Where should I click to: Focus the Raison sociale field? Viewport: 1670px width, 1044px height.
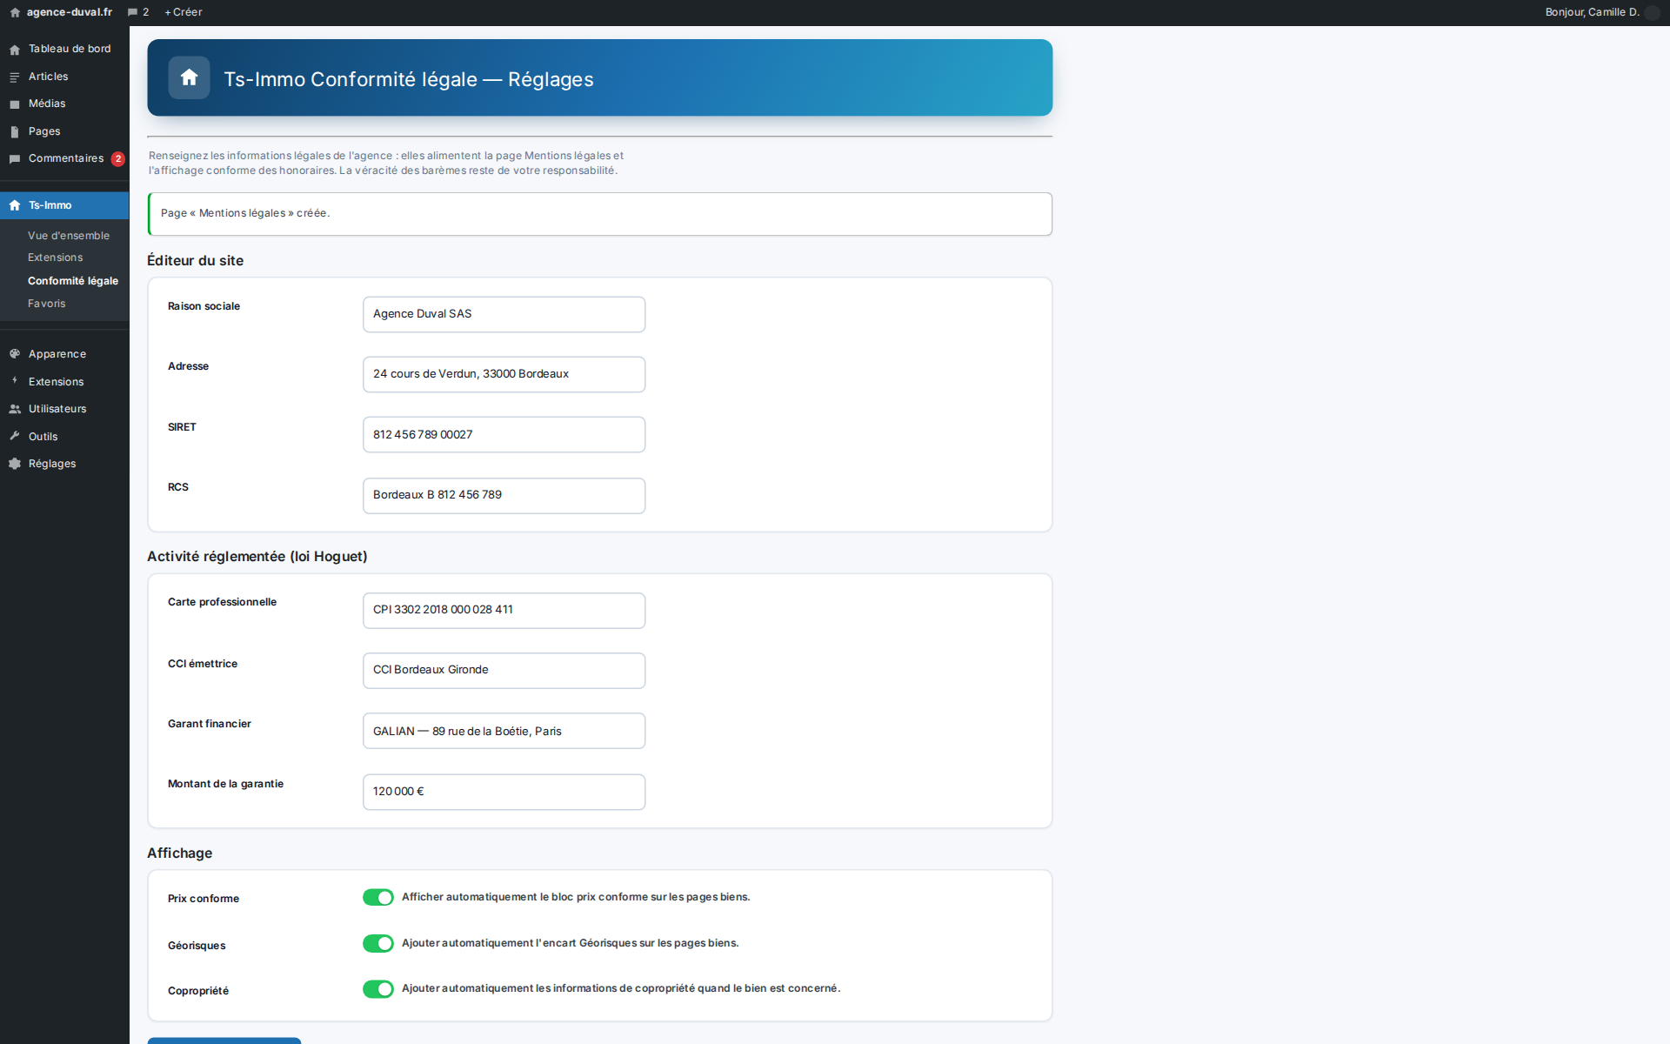click(504, 314)
